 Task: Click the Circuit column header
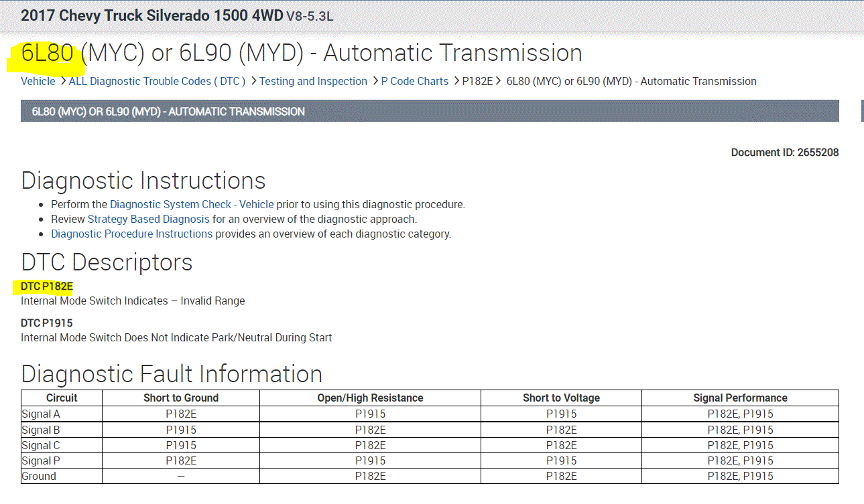62,398
